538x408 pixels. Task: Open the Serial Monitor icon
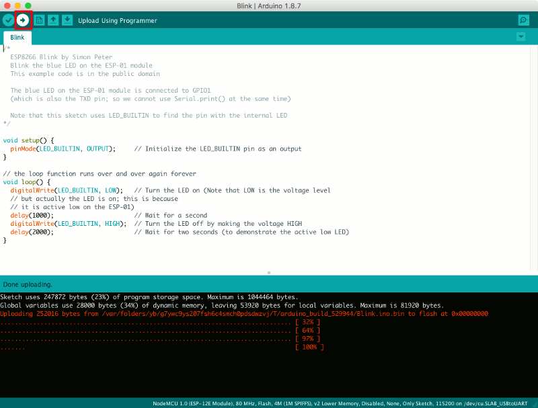click(523, 20)
